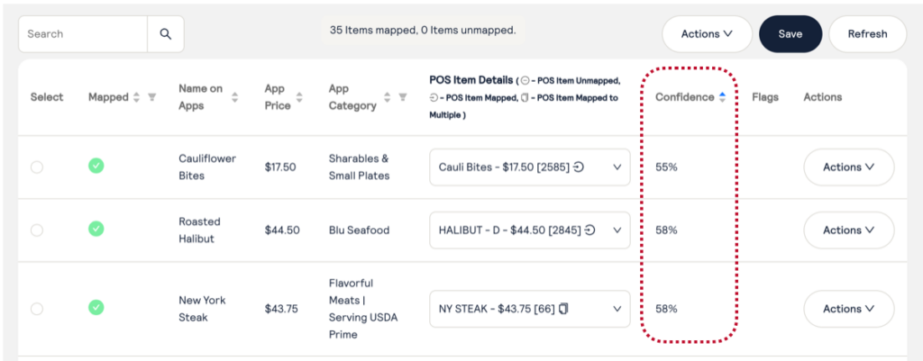Select the New York Steak row radio button

click(37, 309)
